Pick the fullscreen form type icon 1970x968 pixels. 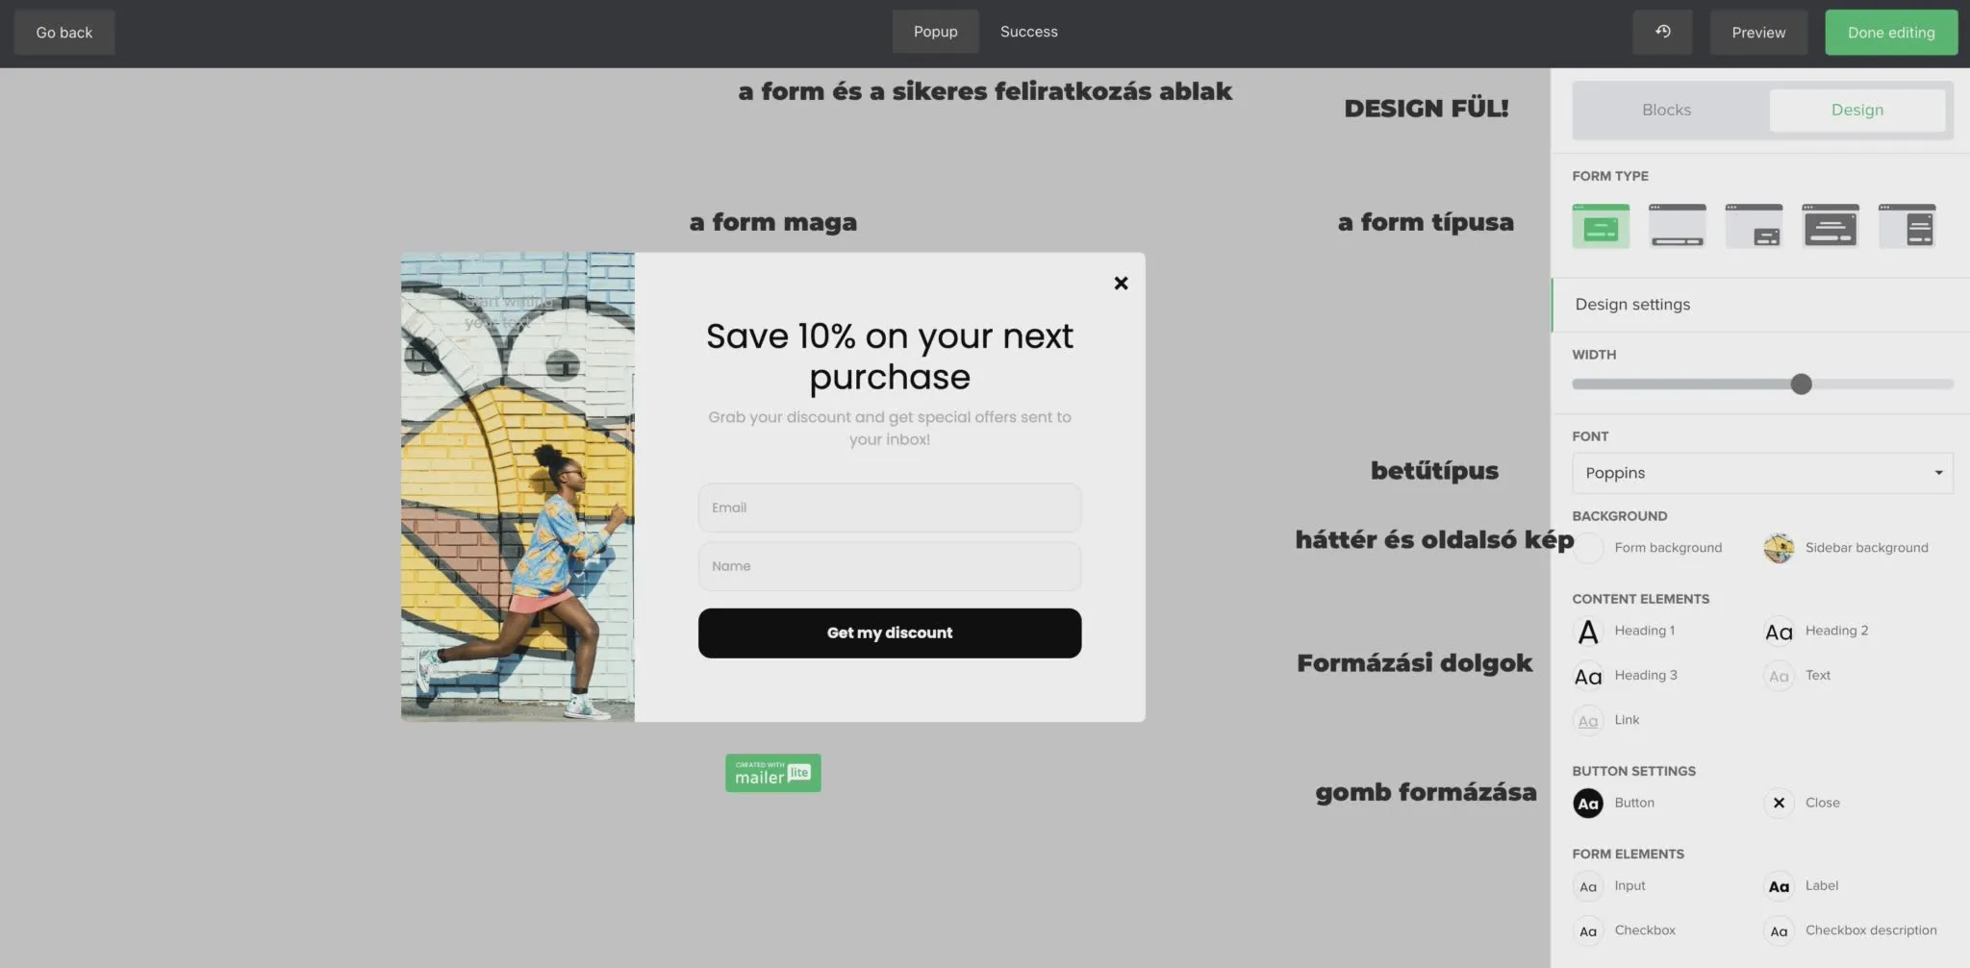[1830, 227]
